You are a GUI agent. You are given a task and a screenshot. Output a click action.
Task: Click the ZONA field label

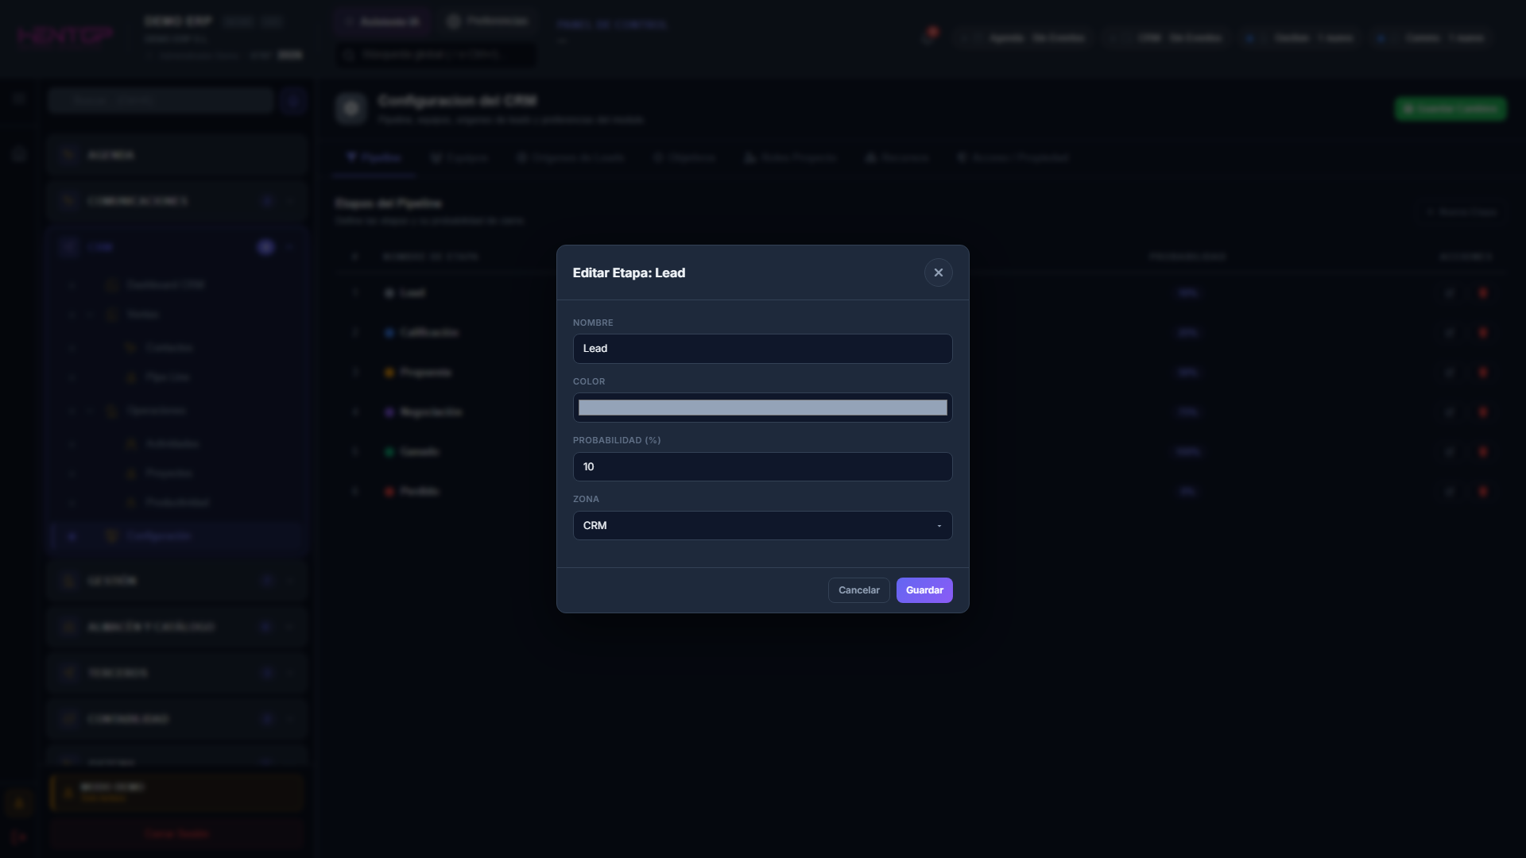(x=586, y=499)
